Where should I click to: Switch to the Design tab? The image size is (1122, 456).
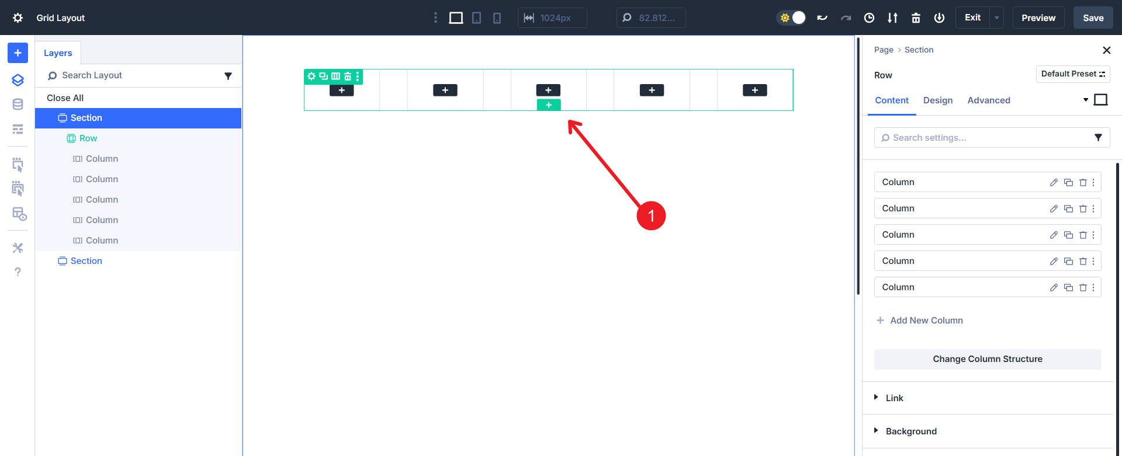(x=938, y=100)
